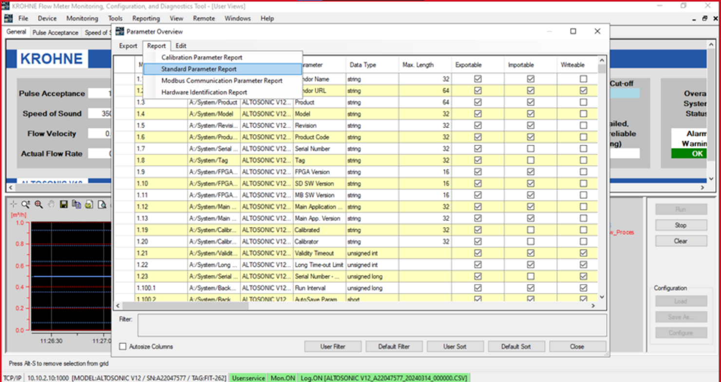Click the Importable column header
The image size is (721, 382).
[531, 65]
